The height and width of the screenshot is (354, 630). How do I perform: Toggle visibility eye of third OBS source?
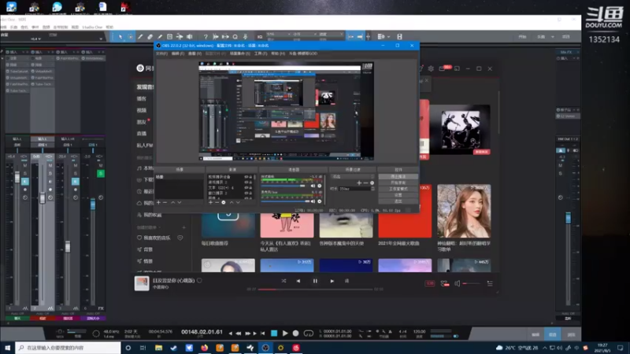point(246,188)
